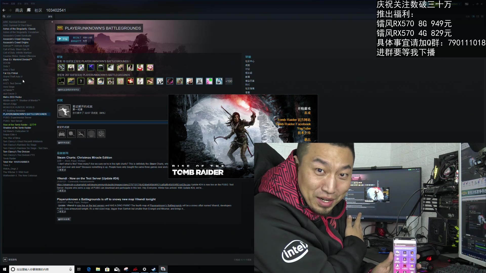
Task: Go back with the Steam back arrow
Action: tap(4, 10)
